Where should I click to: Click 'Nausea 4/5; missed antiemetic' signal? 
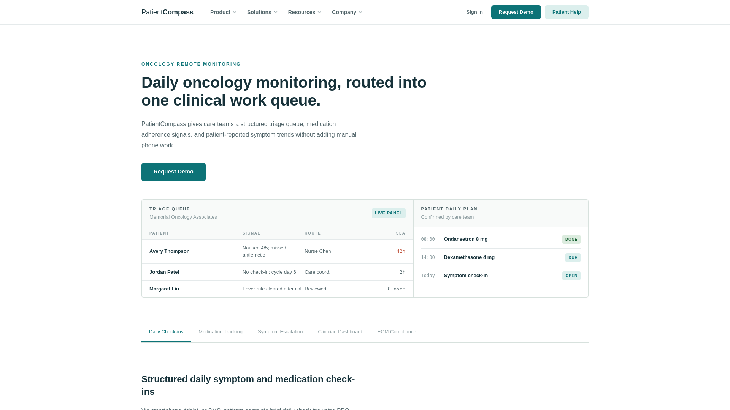(x=264, y=251)
